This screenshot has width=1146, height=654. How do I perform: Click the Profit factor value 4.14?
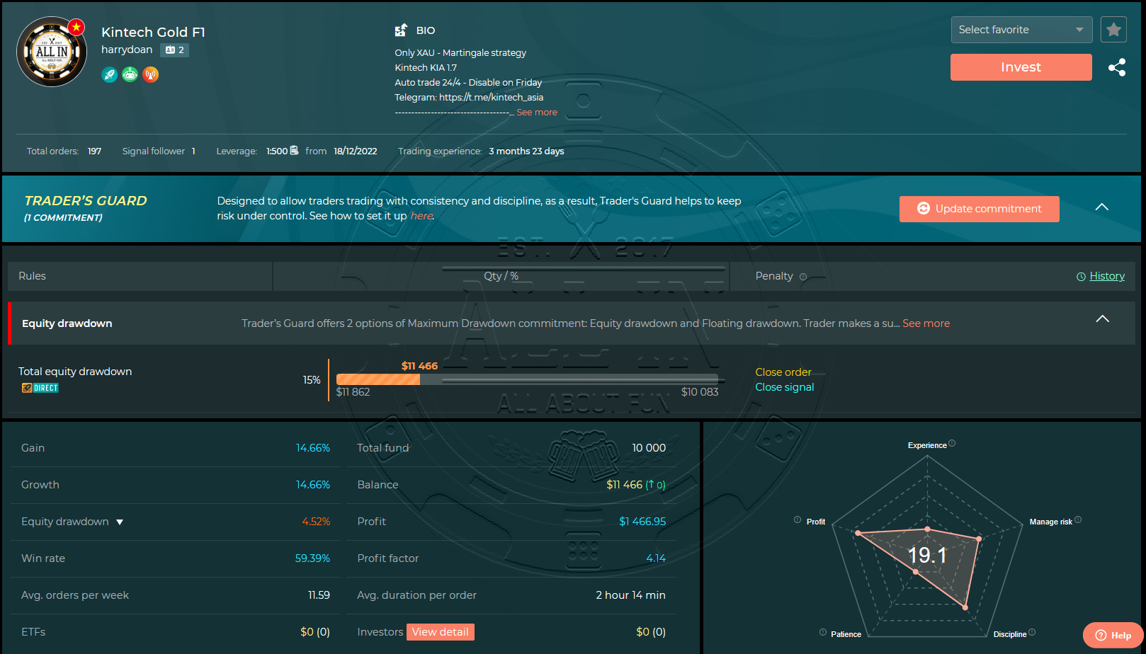tap(656, 558)
